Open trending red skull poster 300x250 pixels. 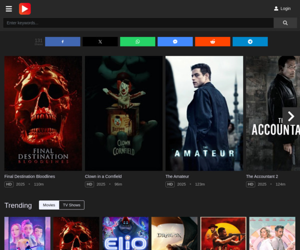[76, 233]
